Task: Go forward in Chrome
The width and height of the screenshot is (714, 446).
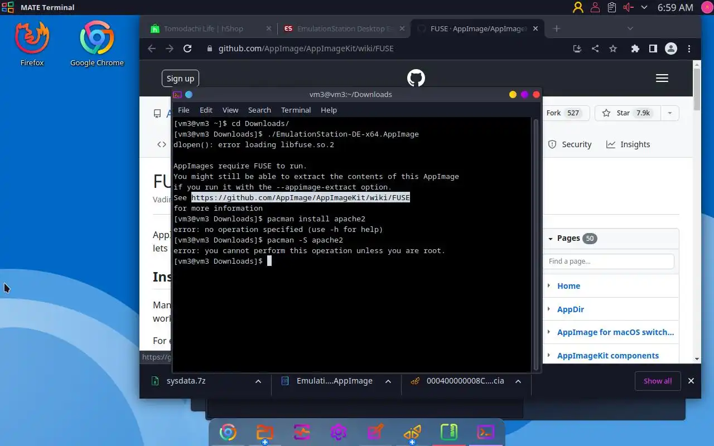Action: 170,49
